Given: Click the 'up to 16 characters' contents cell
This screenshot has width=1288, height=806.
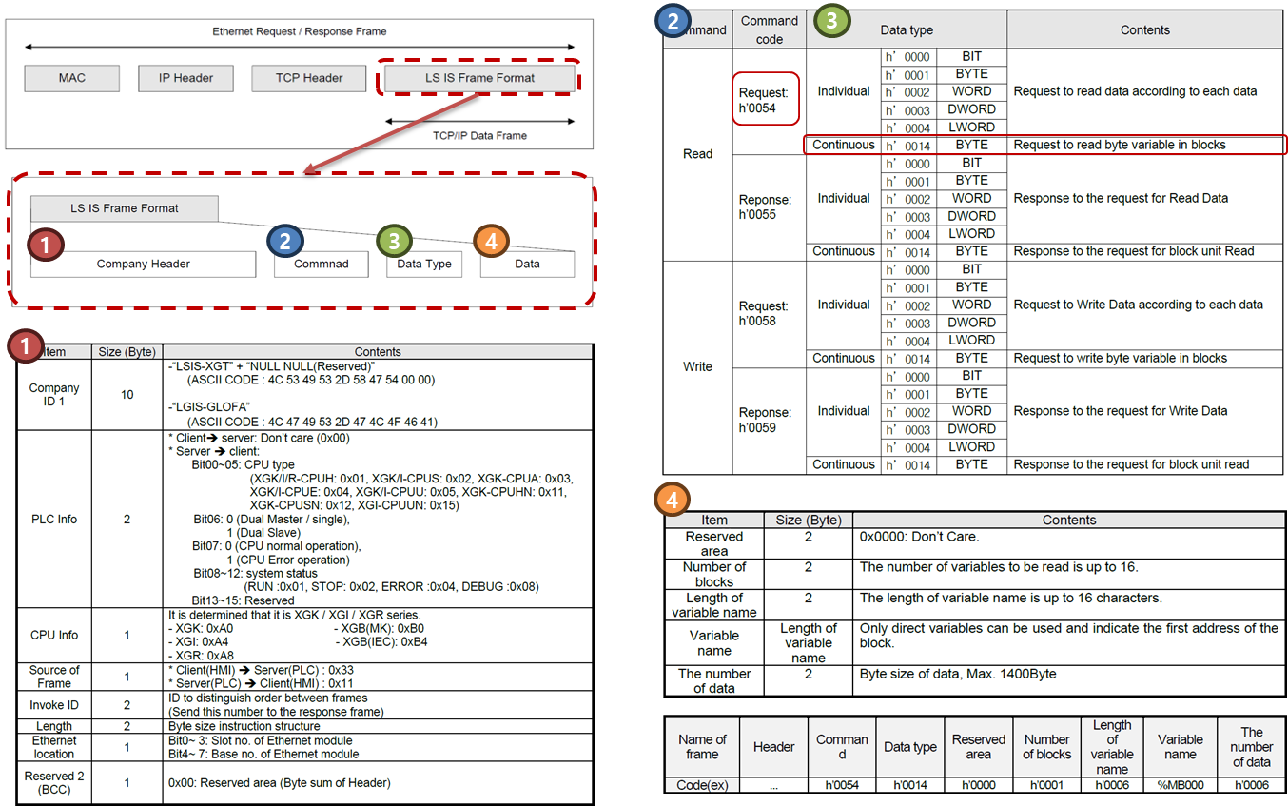Looking at the screenshot, I should pyautogui.click(x=1068, y=604).
